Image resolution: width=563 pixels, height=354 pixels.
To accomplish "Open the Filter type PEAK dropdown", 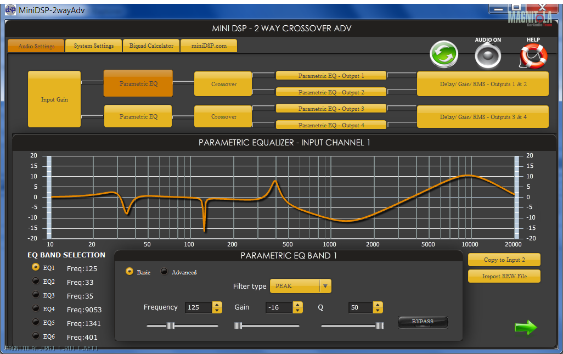I will coord(301,286).
